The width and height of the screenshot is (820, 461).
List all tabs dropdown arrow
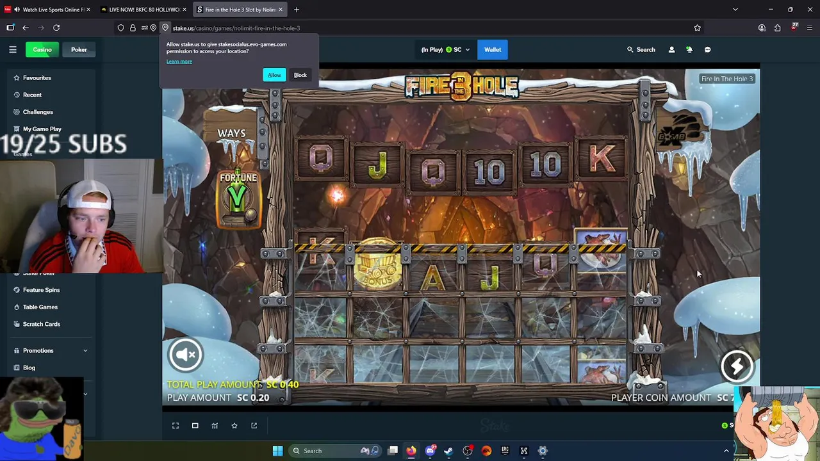735,10
